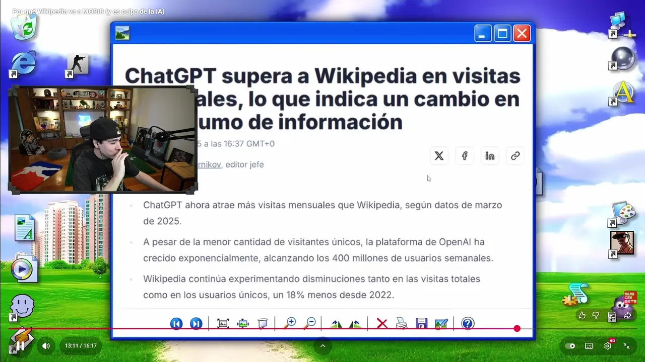The height and width of the screenshot is (362, 645).
Task: Go to next image in viewer toolbar
Action: tap(196, 324)
